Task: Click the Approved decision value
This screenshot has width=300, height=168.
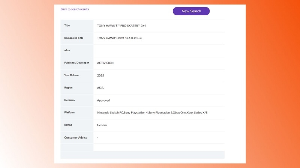Action: 103,100
